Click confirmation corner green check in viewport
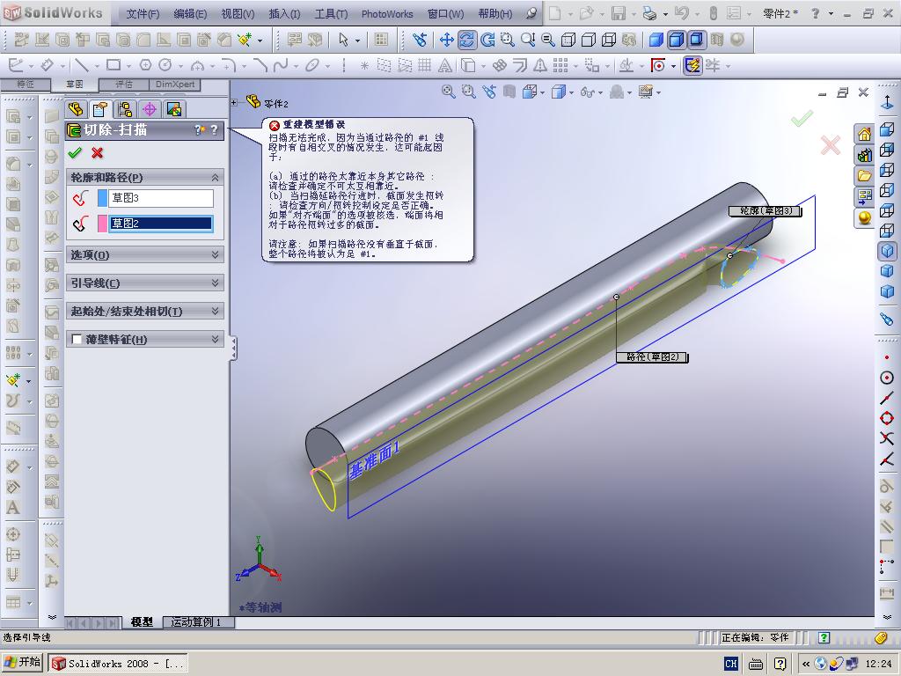 [802, 118]
